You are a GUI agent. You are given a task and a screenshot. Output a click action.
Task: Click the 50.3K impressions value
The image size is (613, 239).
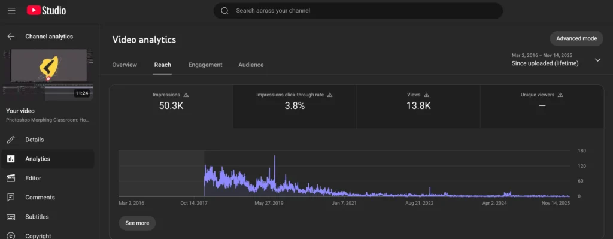[x=171, y=105]
